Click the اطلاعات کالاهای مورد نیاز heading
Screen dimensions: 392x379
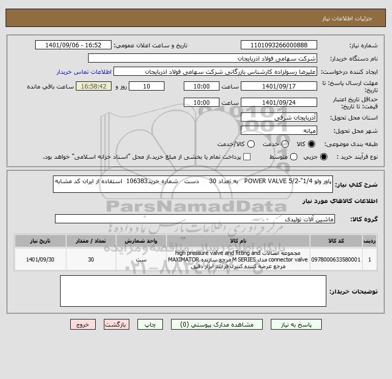(x=340, y=201)
